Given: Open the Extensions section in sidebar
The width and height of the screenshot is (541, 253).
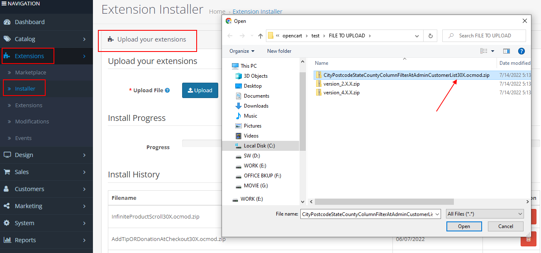Looking at the screenshot, I should tap(27, 56).
